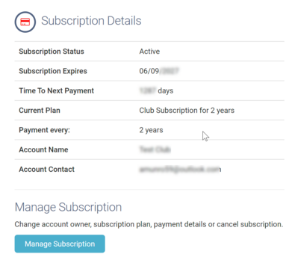Click the Time To Next Payment label
Viewport: 292px width, 269px height.
tap(57, 90)
